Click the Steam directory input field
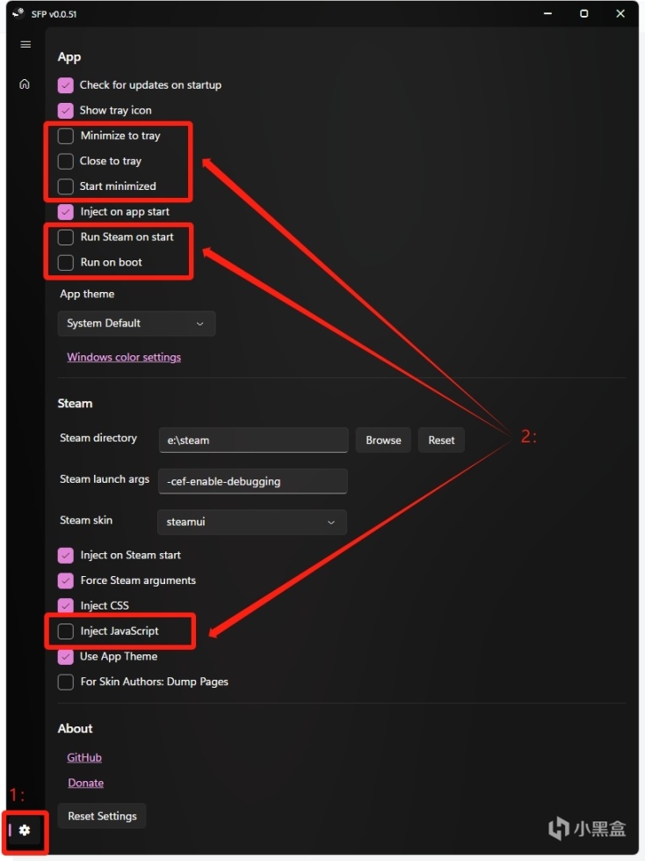645x861 pixels. tap(253, 440)
